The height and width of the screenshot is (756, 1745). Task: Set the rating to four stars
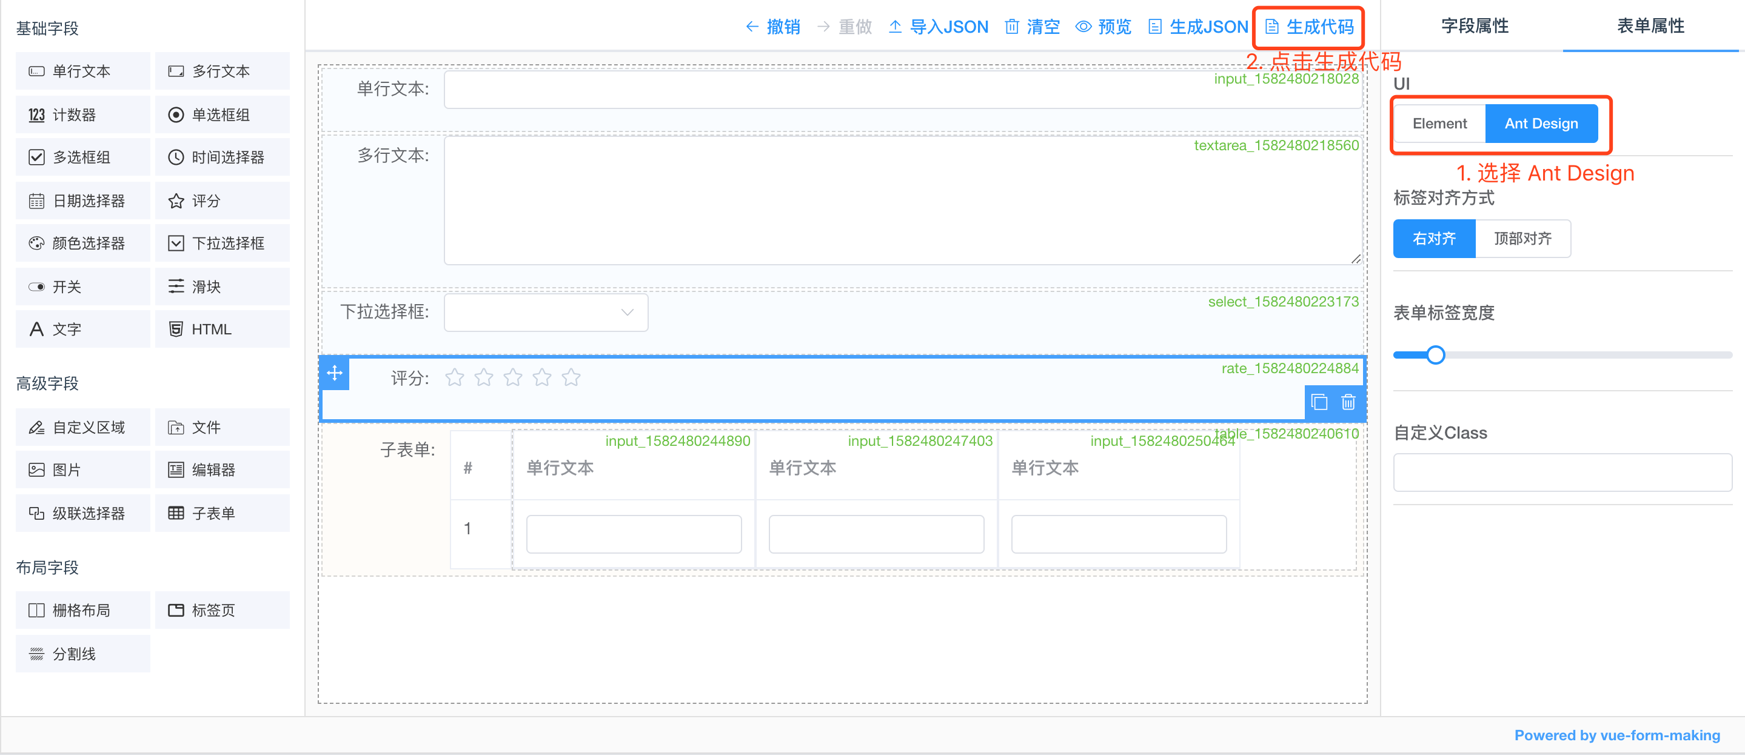coord(542,377)
